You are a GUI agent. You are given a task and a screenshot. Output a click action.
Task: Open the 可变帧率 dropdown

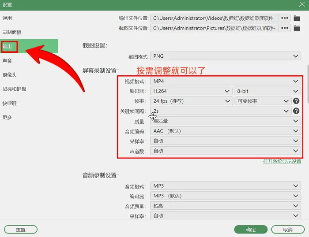click(x=263, y=101)
